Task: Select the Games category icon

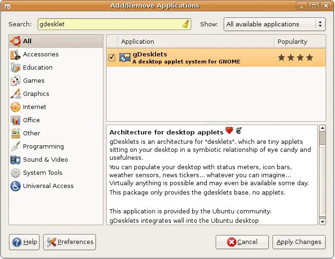Action: (x=16, y=81)
